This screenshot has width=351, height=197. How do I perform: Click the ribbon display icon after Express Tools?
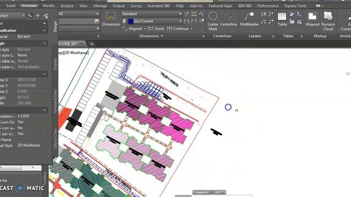click(318, 6)
